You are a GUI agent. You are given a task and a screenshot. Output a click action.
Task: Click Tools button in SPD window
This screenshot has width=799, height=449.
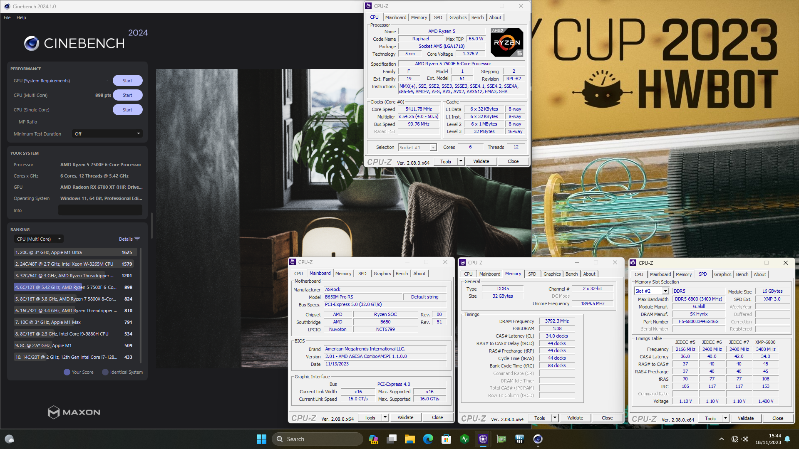pos(710,418)
